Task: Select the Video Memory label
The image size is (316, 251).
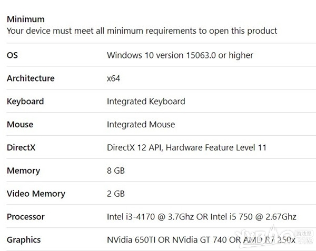Action: 36,194
